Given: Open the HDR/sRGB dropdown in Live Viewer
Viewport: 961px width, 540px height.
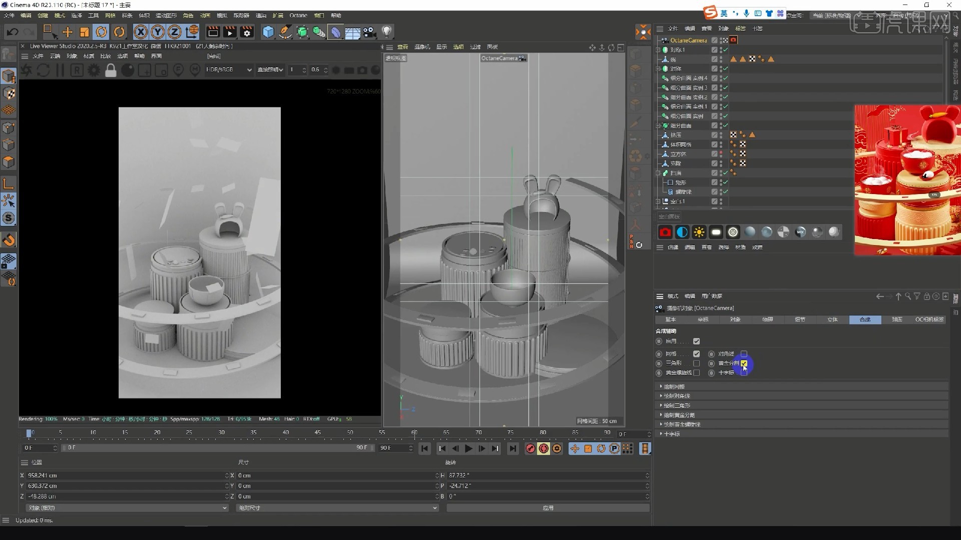Looking at the screenshot, I should (x=229, y=70).
